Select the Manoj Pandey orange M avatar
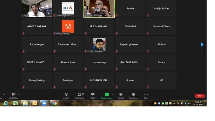The width and height of the screenshot is (215, 121). (x=68, y=26)
